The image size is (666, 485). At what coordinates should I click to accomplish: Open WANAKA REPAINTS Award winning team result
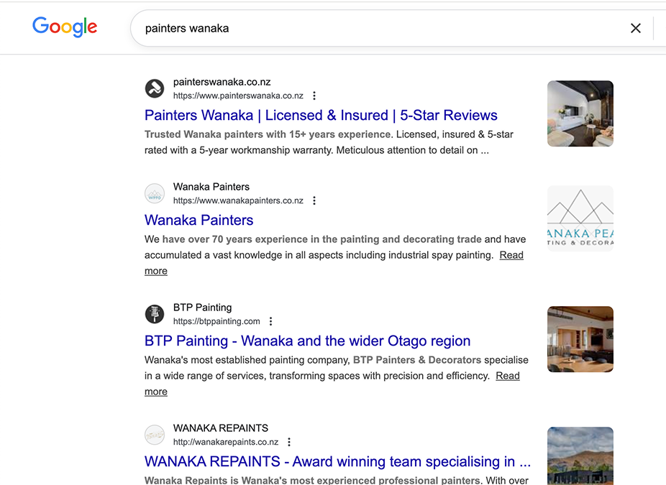tap(337, 462)
